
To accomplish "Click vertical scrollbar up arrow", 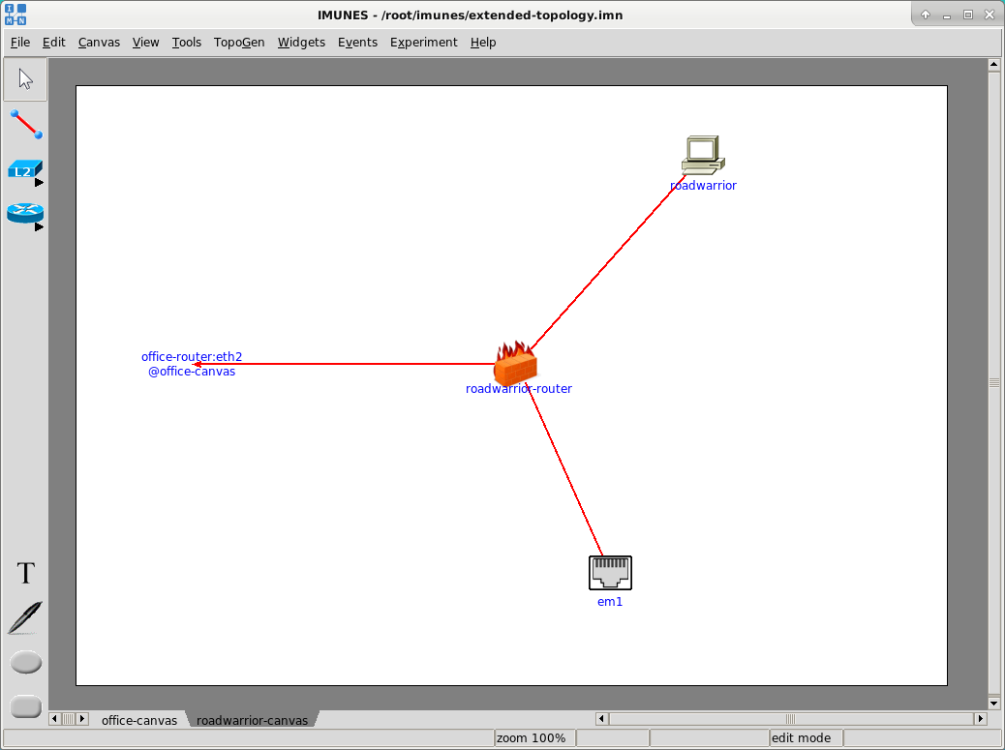I will (994, 65).
